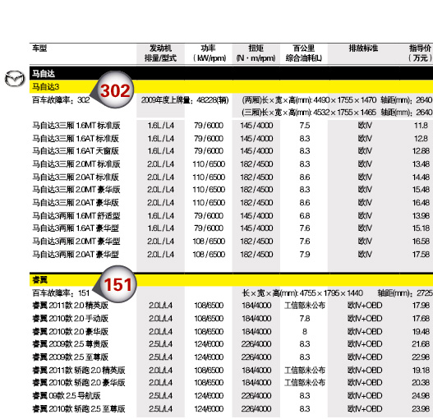This screenshot has width=433, height=419.
Task: Click the black 马自达 brand bar title
Action: (x=44, y=73)
